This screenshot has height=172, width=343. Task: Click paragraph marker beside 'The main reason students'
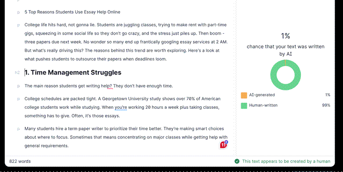tap(18, 86)
